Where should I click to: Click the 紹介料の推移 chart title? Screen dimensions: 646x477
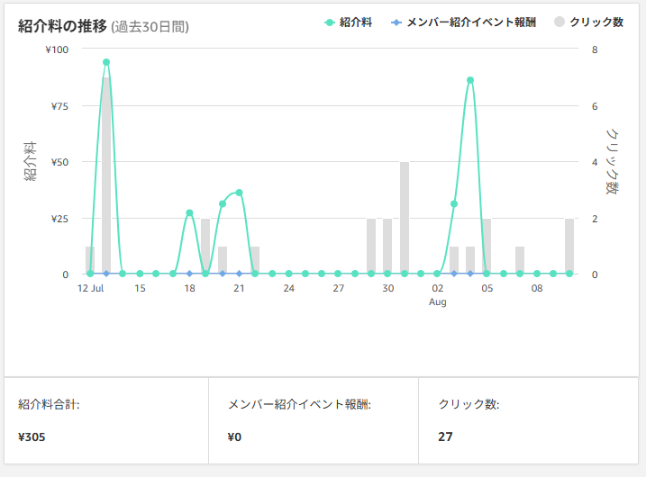(62, 26)
